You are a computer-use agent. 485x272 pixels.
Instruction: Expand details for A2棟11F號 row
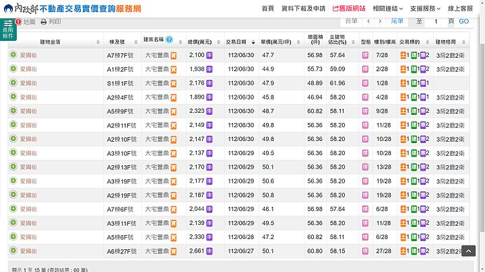[x=13, y=125]
